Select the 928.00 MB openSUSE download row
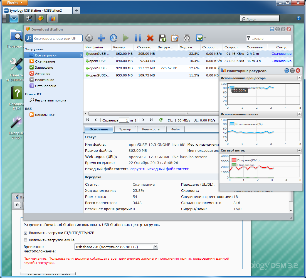 151,68
